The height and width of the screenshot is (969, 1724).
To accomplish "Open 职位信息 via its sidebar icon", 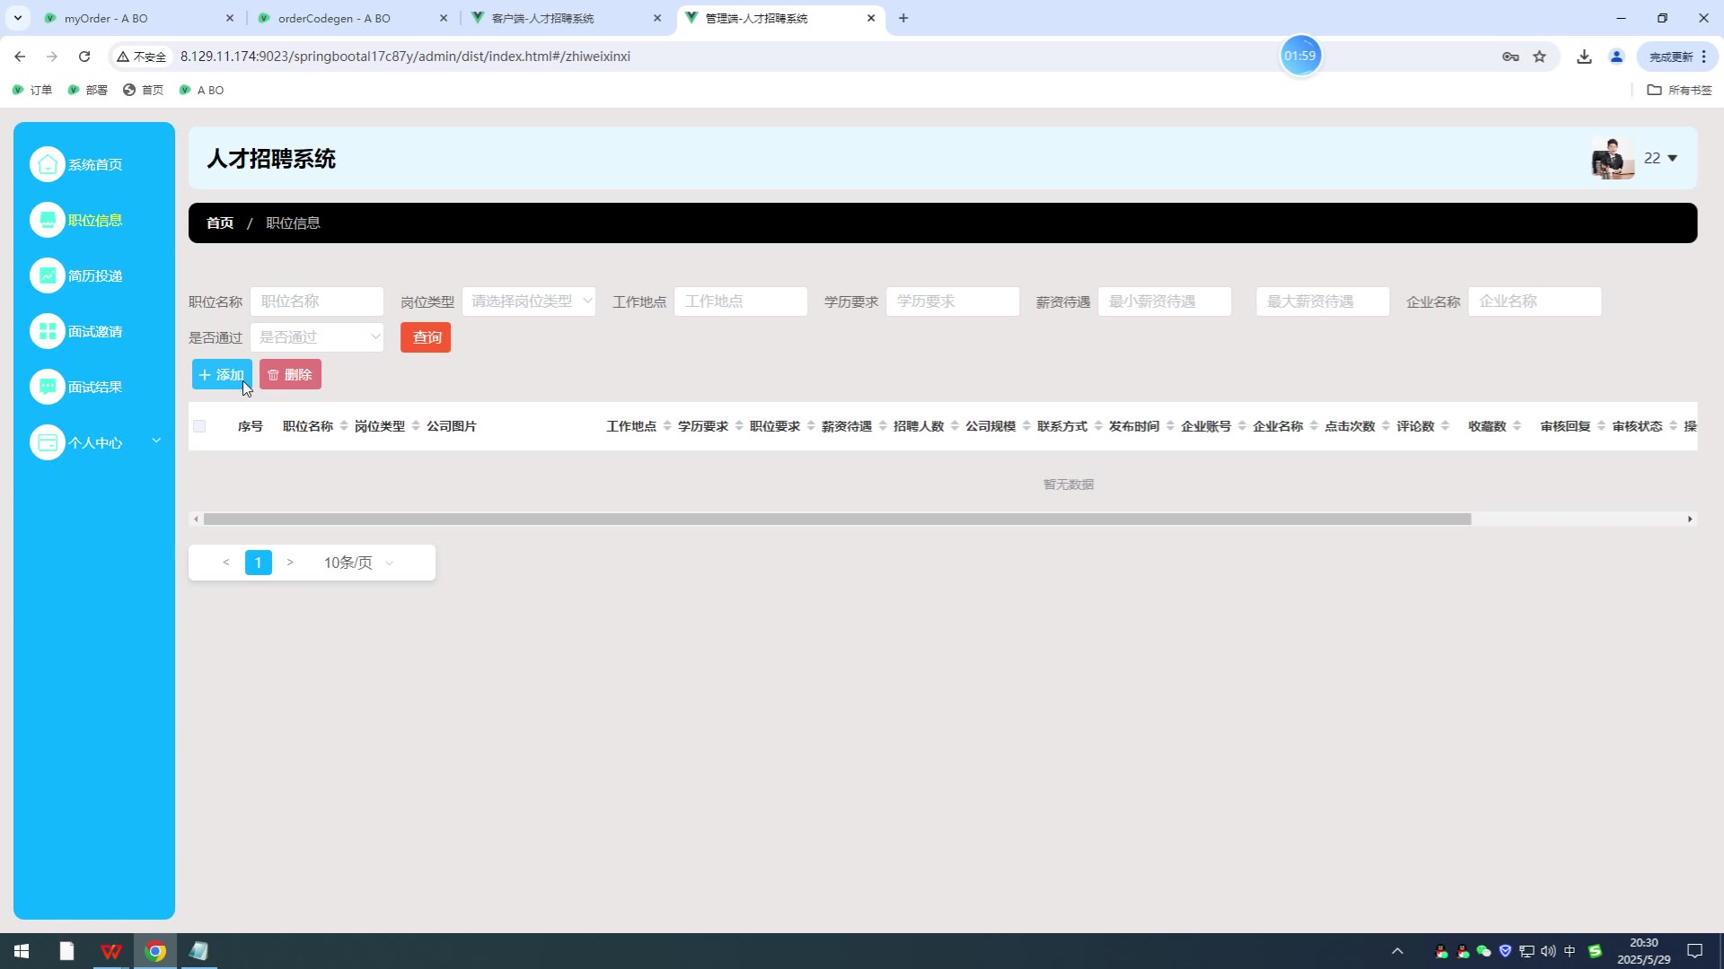I will pos(48,220).
